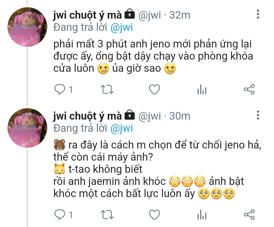The image size is (274, 227).
Task: Open profile picture on the first tweet
Action: click(x=27, y=27)
